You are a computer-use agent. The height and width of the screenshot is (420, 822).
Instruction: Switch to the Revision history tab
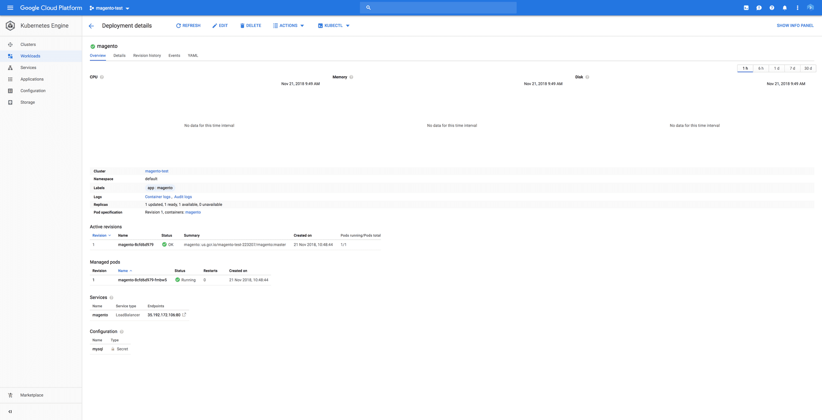[147, 56]
